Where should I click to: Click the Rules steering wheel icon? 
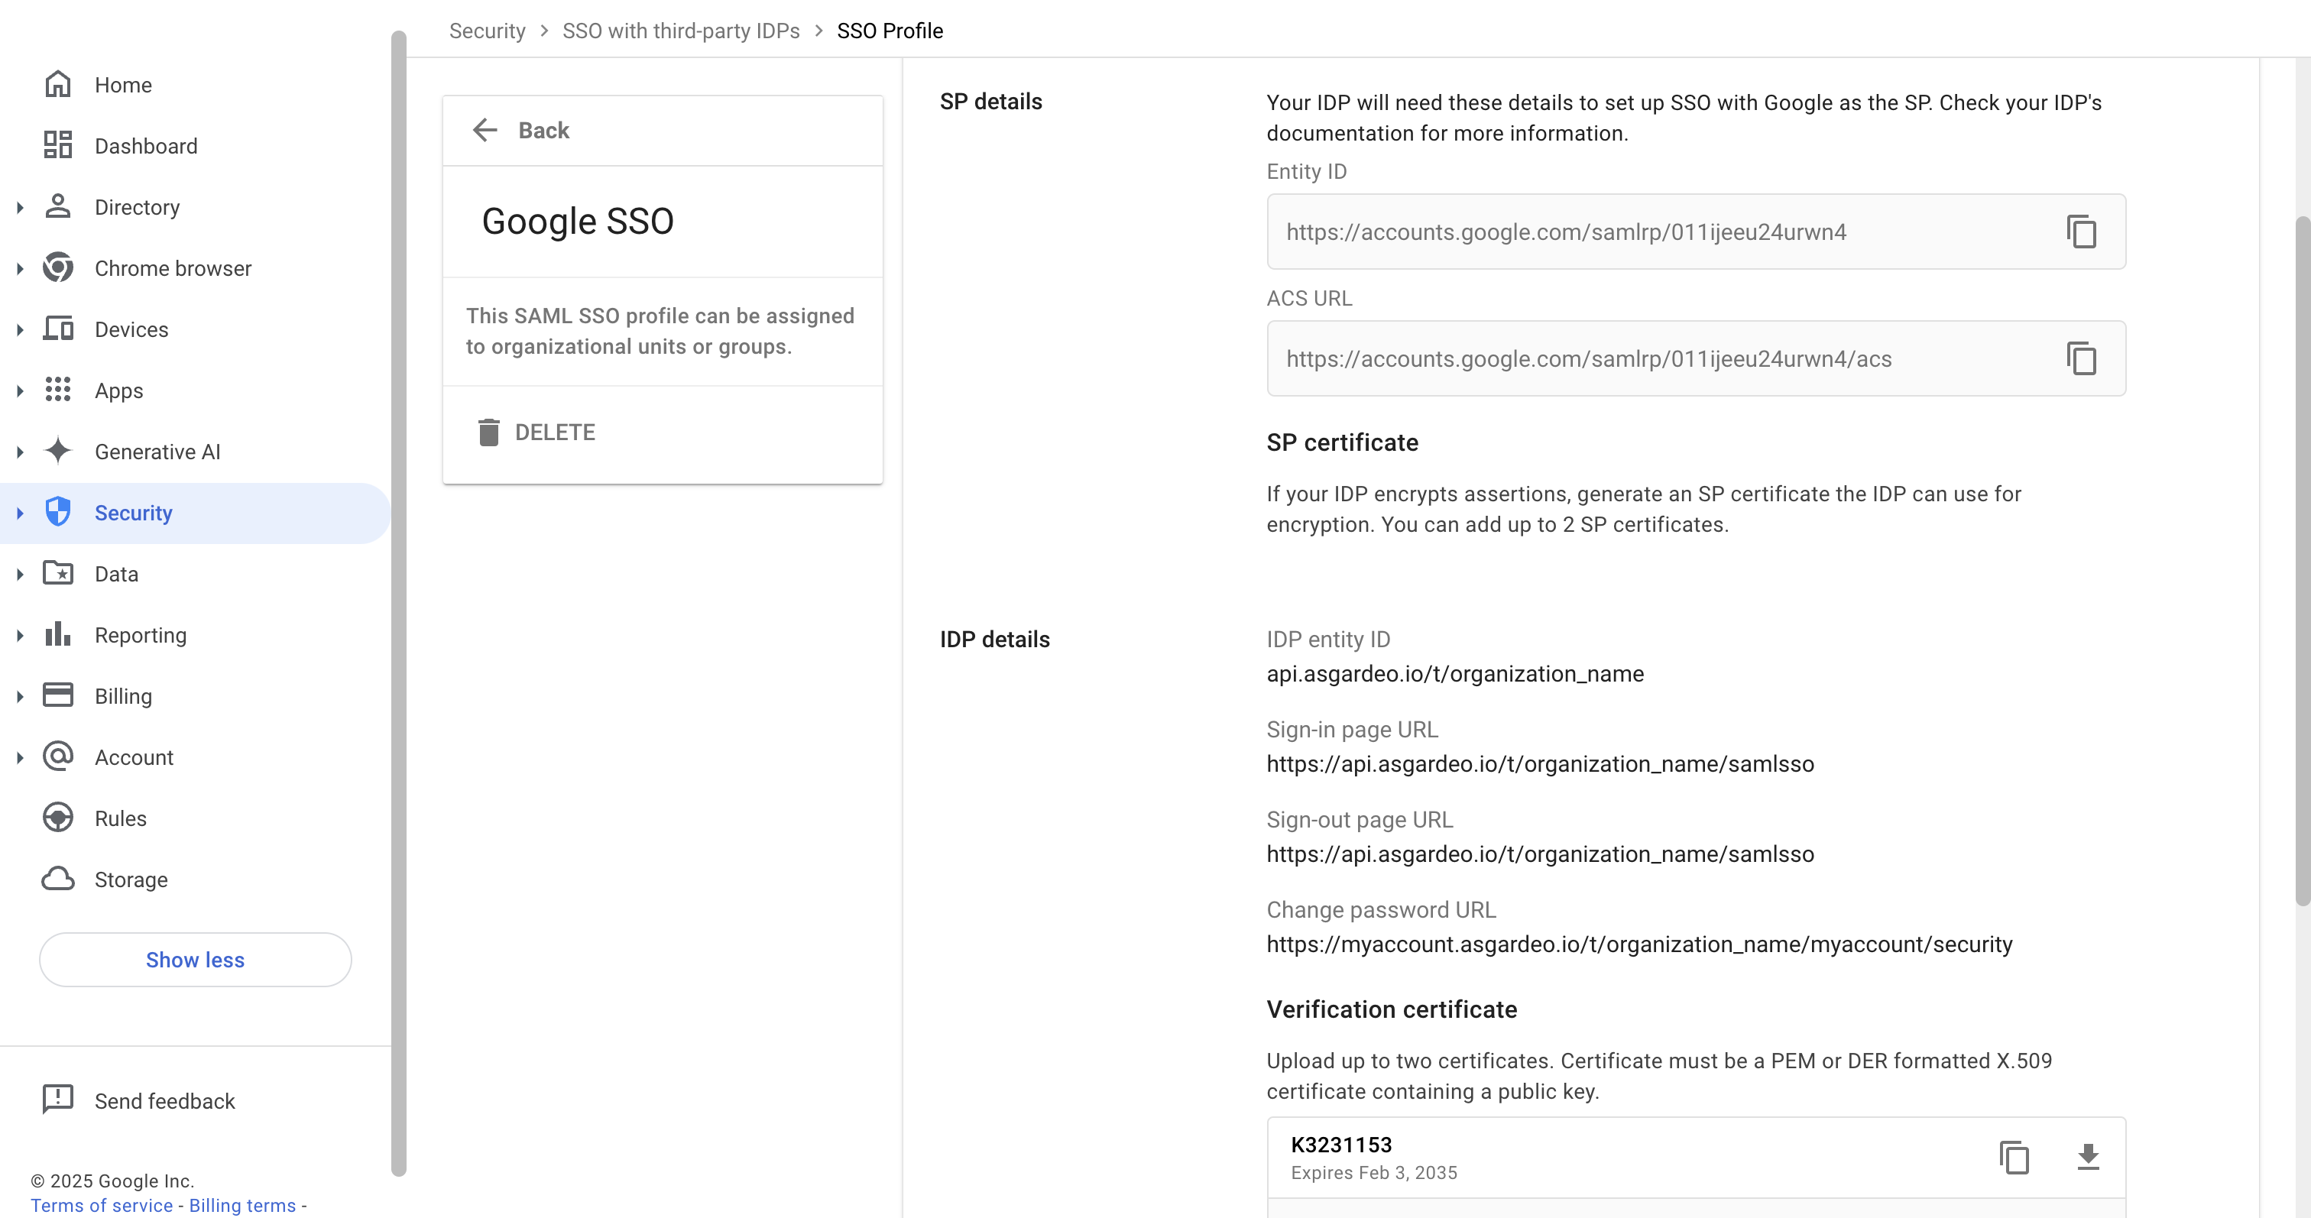pos(57,817)
